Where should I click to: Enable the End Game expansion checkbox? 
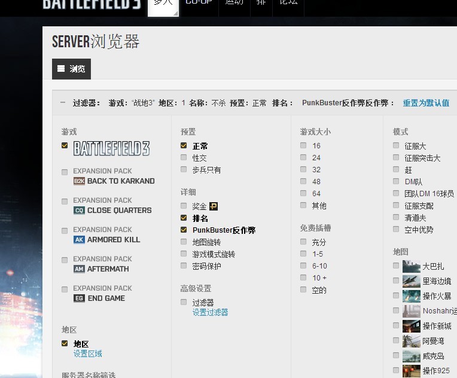[65, 289]
